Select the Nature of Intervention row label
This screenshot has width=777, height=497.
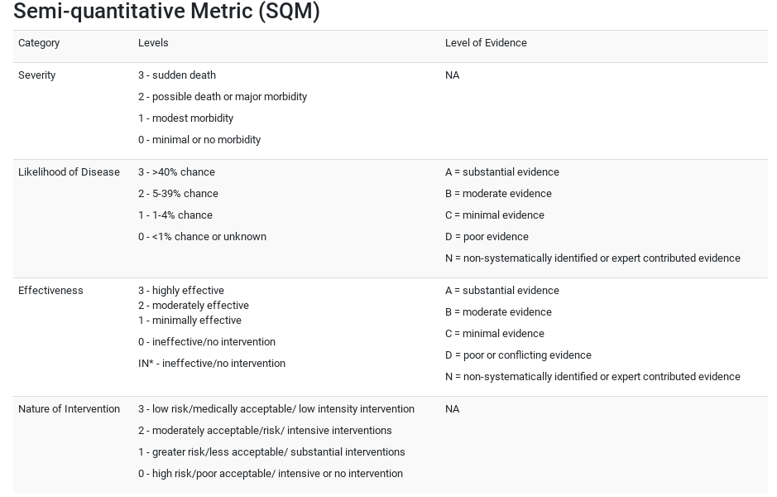69,409
